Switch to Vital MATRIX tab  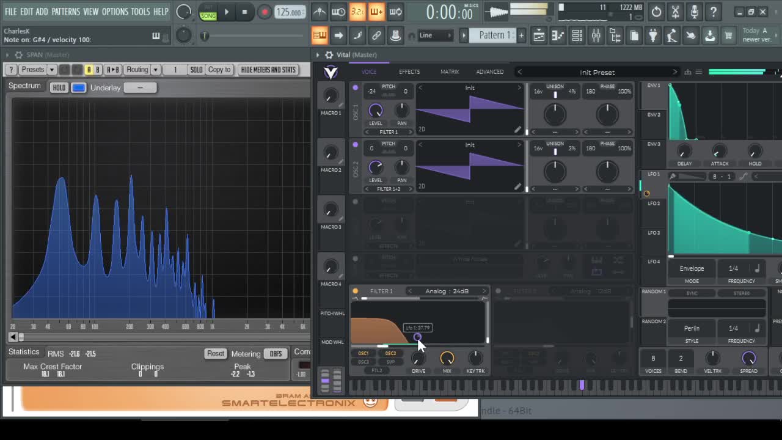[450, 72]
